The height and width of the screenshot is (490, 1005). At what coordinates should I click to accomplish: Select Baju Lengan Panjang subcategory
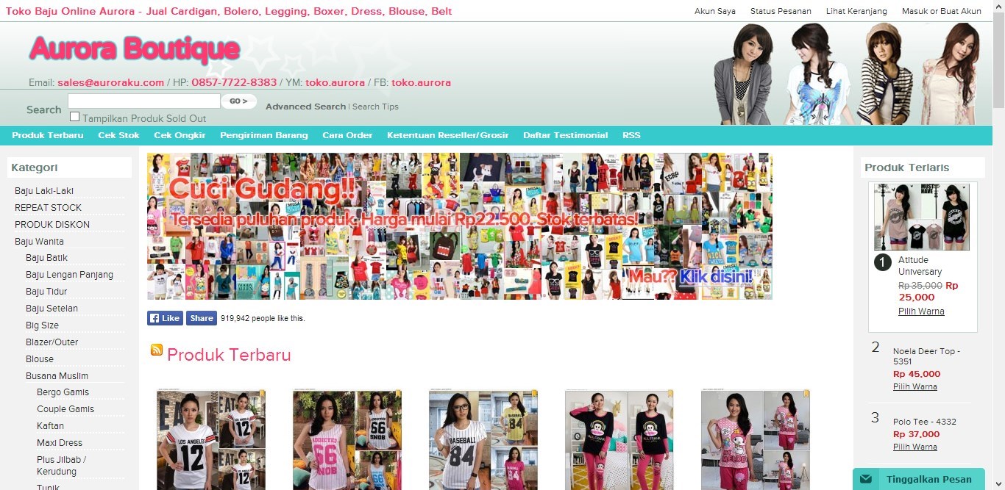[69, 275]
